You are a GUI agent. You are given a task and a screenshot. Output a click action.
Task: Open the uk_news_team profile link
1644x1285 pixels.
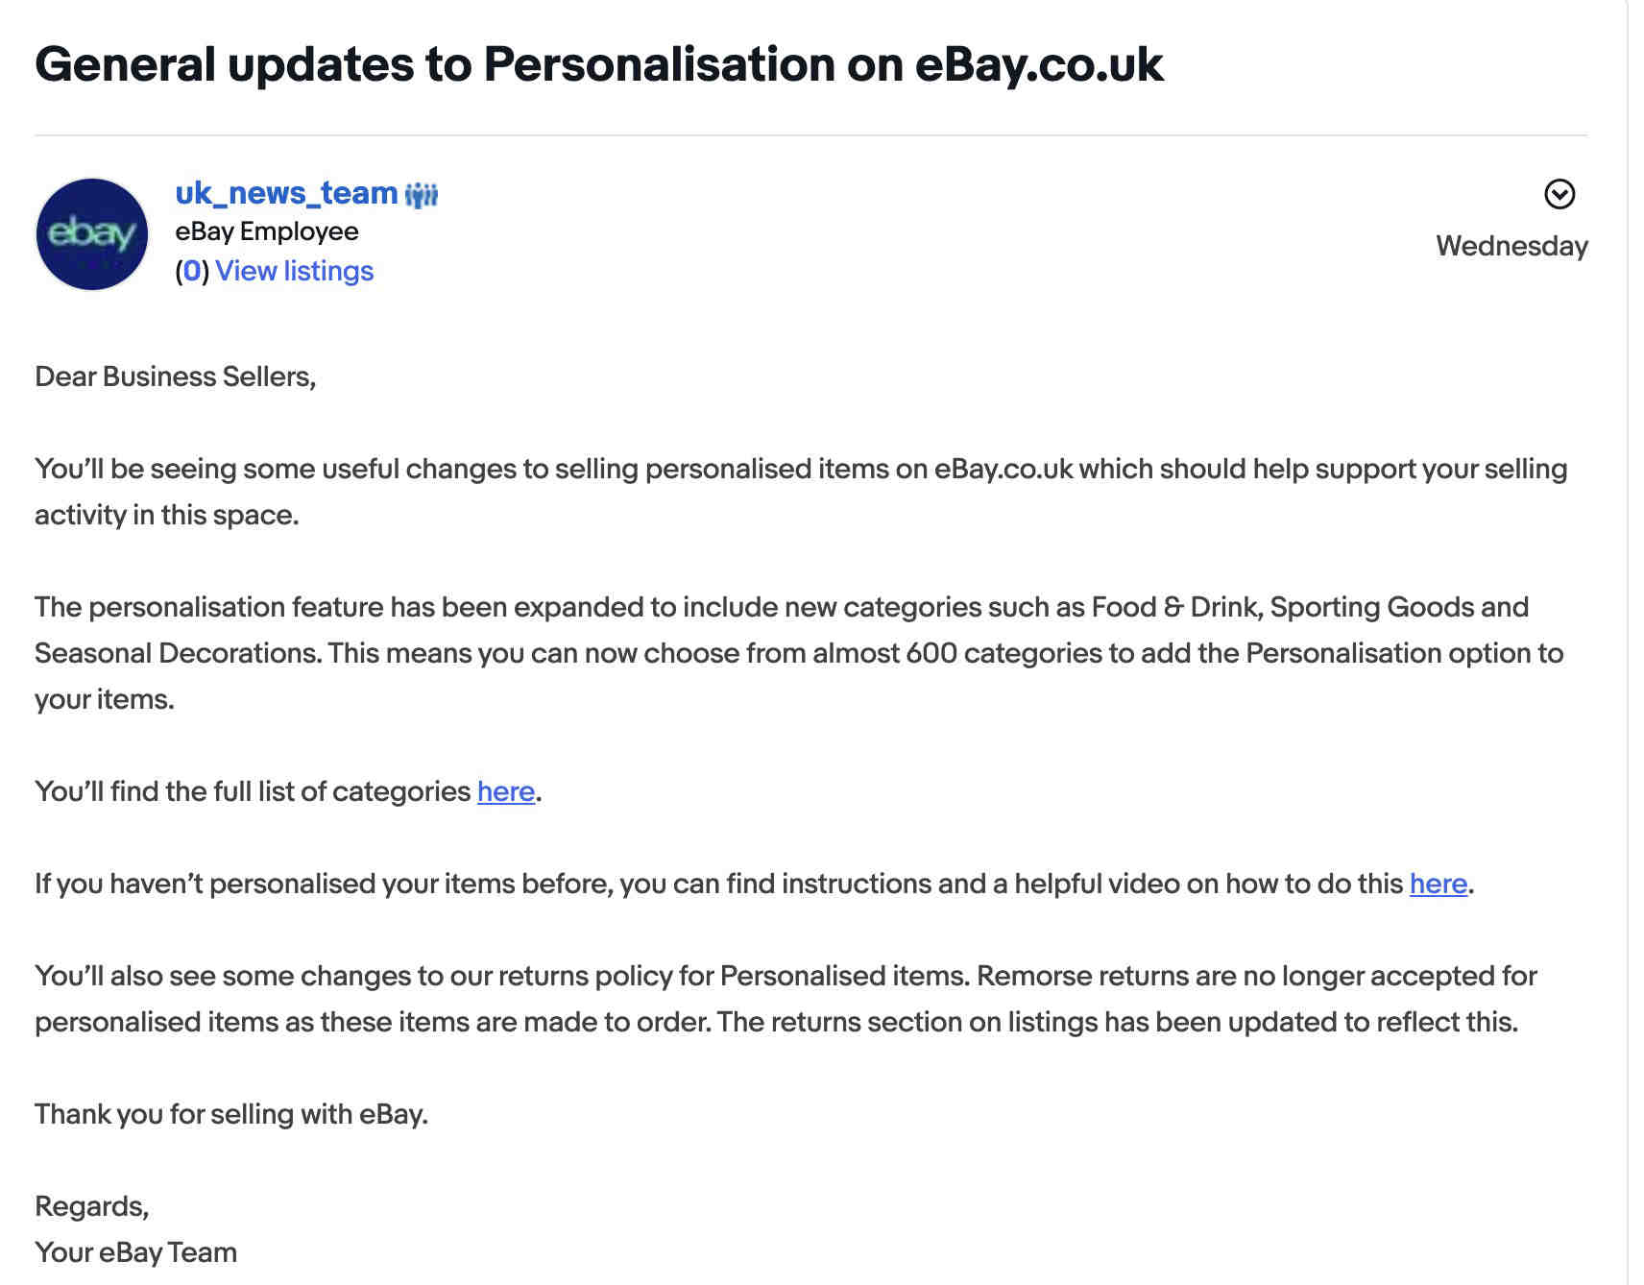(x=286, y=193)
